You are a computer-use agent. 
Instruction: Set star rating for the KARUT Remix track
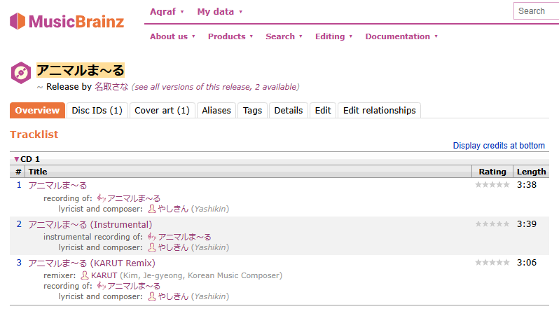[x=492, y=262]
